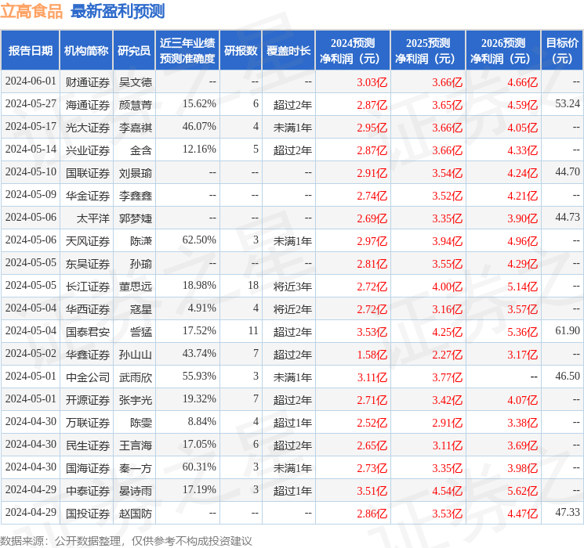Select the 近三年业绩预测准确度 column header

(x=187, y=51)
